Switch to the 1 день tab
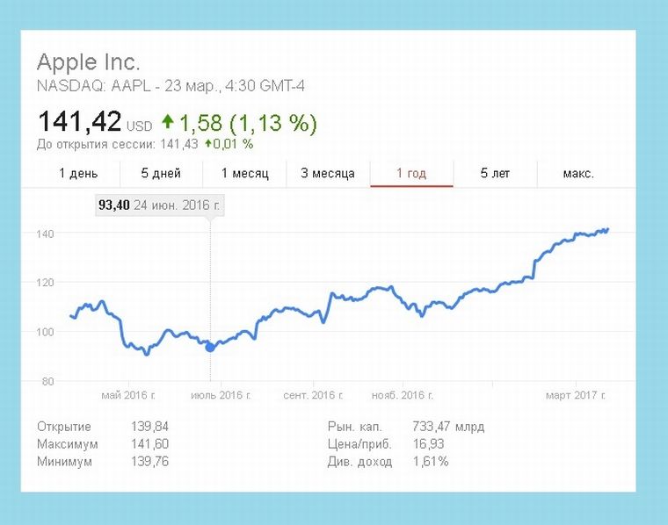Screen dimensions: 668x525 78,173
